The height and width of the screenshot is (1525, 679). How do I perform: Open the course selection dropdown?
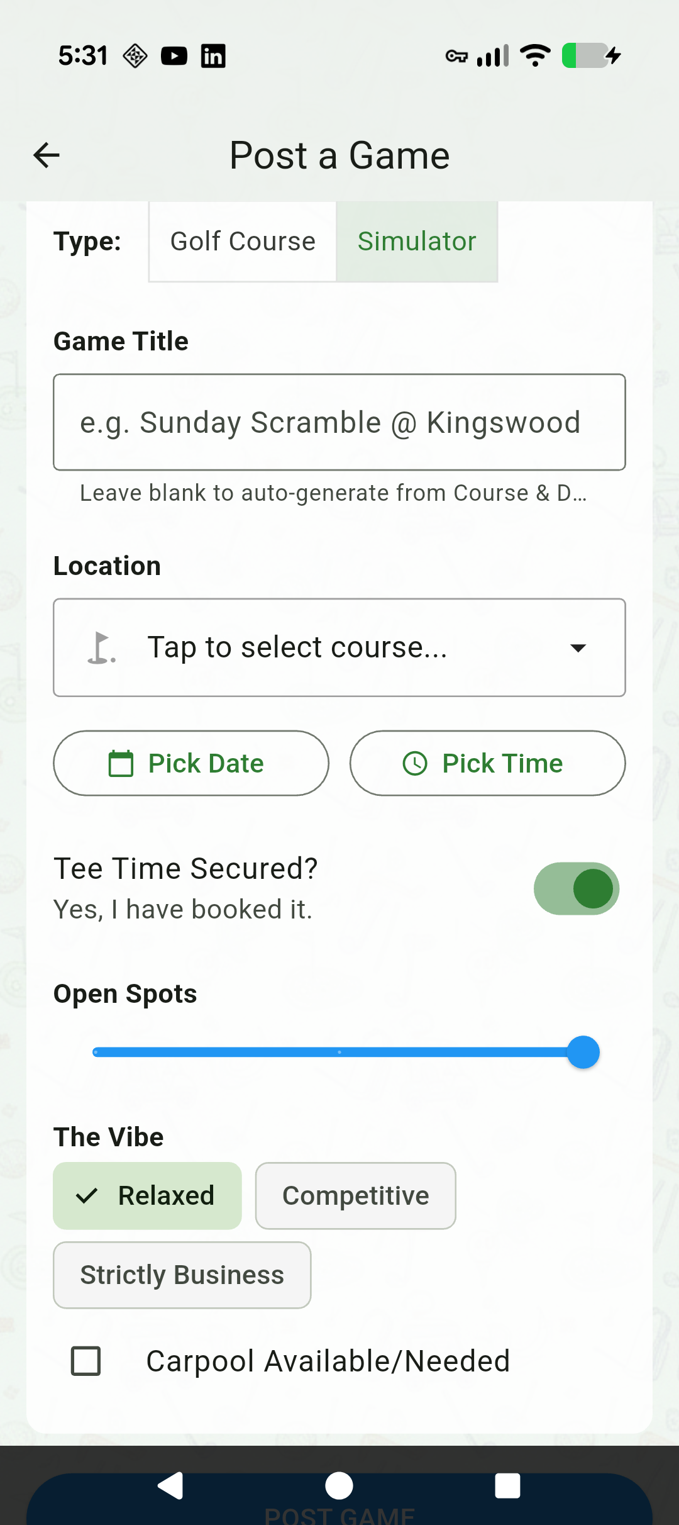tap(339, 647)
